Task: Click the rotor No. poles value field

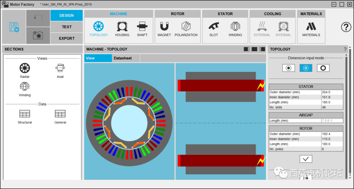Action: (332, 149)
